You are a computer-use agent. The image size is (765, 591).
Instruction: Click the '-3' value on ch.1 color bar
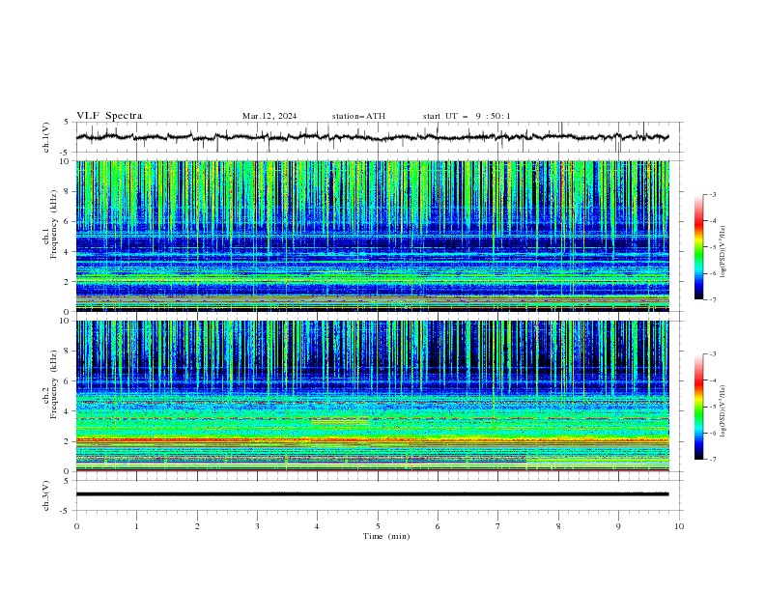[x=713, y=194]
